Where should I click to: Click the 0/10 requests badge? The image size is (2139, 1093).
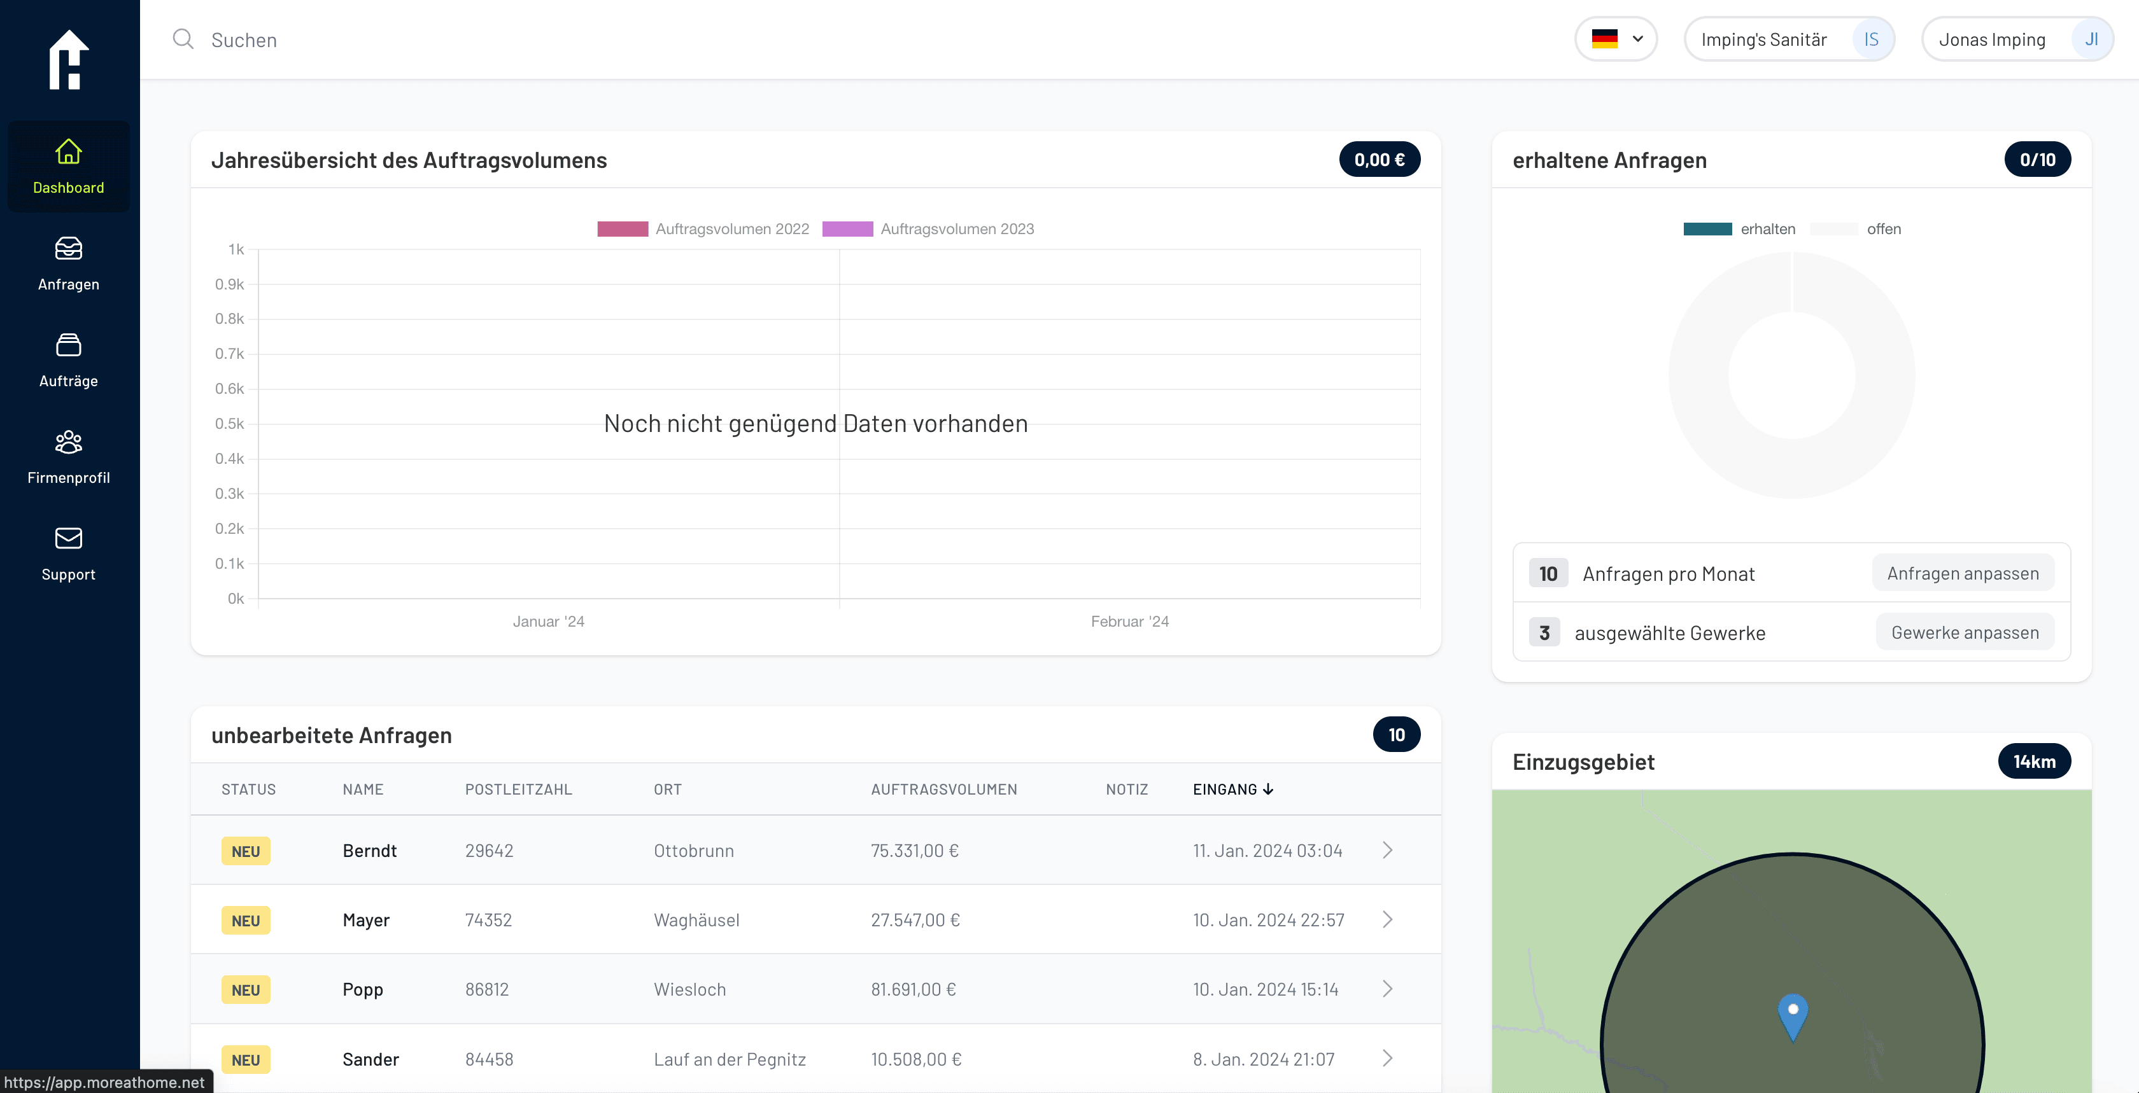pyautogui.click(x=2038, y=159)
